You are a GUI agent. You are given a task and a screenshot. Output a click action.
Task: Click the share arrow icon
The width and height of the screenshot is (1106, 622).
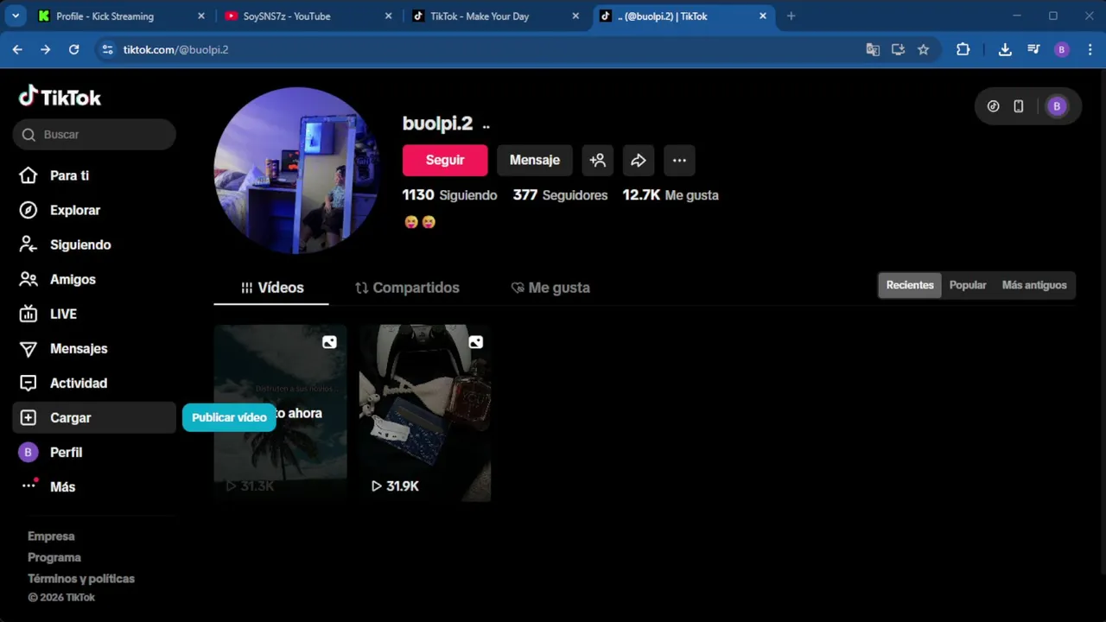pos(639,160)
